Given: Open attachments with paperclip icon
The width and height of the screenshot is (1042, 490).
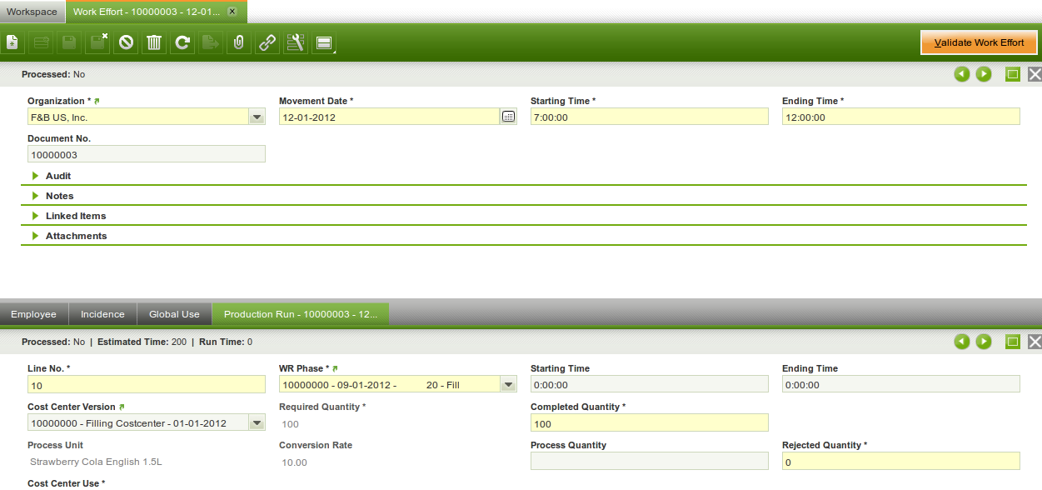Looking at the screenshot, I should [238, 42].
